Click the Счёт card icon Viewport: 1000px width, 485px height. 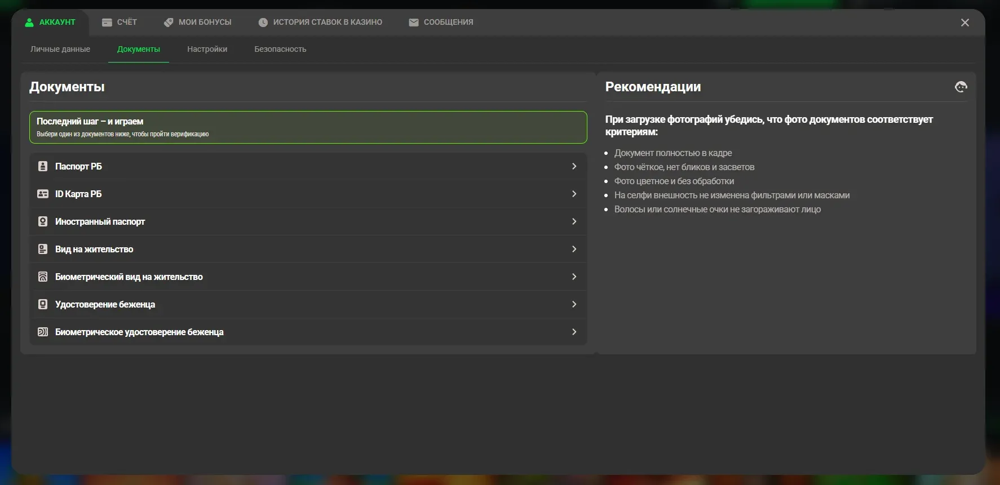point(107,23)
